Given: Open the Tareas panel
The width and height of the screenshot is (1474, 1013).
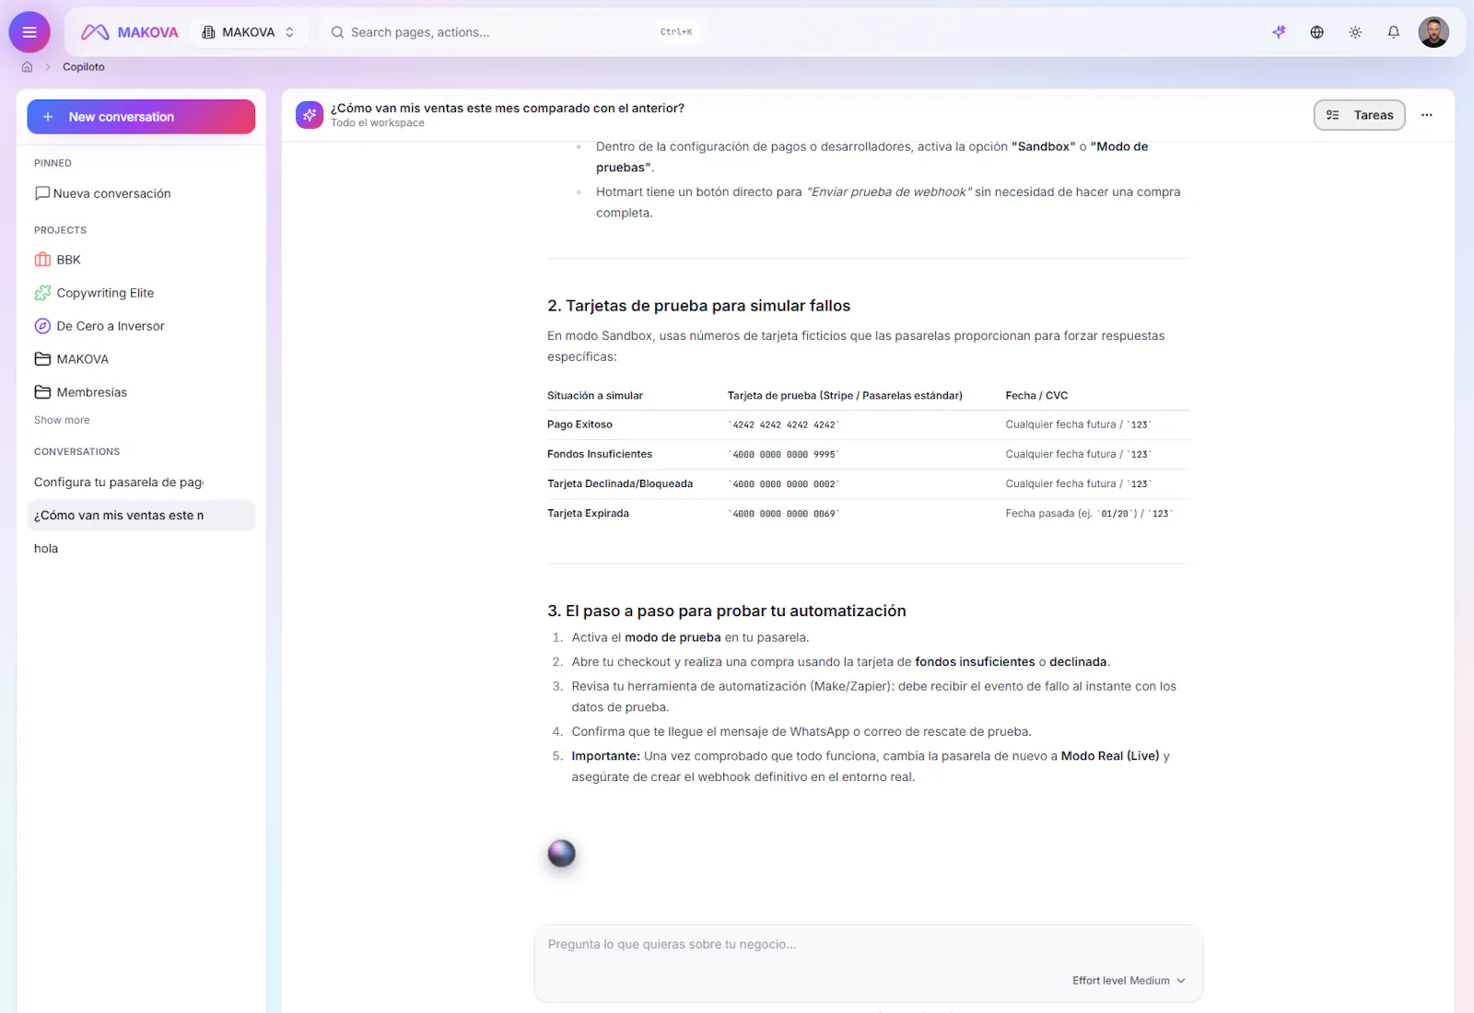Looking at the screenshot, I should pyautogui.click(x=1360, y=115).
